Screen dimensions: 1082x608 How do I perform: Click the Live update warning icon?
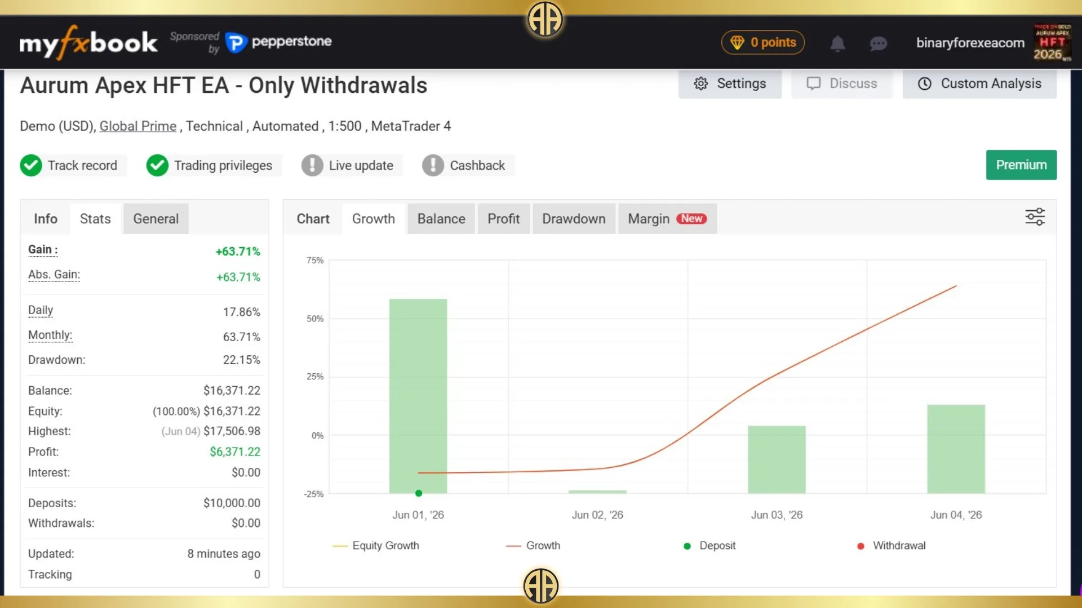click(312, 166)
